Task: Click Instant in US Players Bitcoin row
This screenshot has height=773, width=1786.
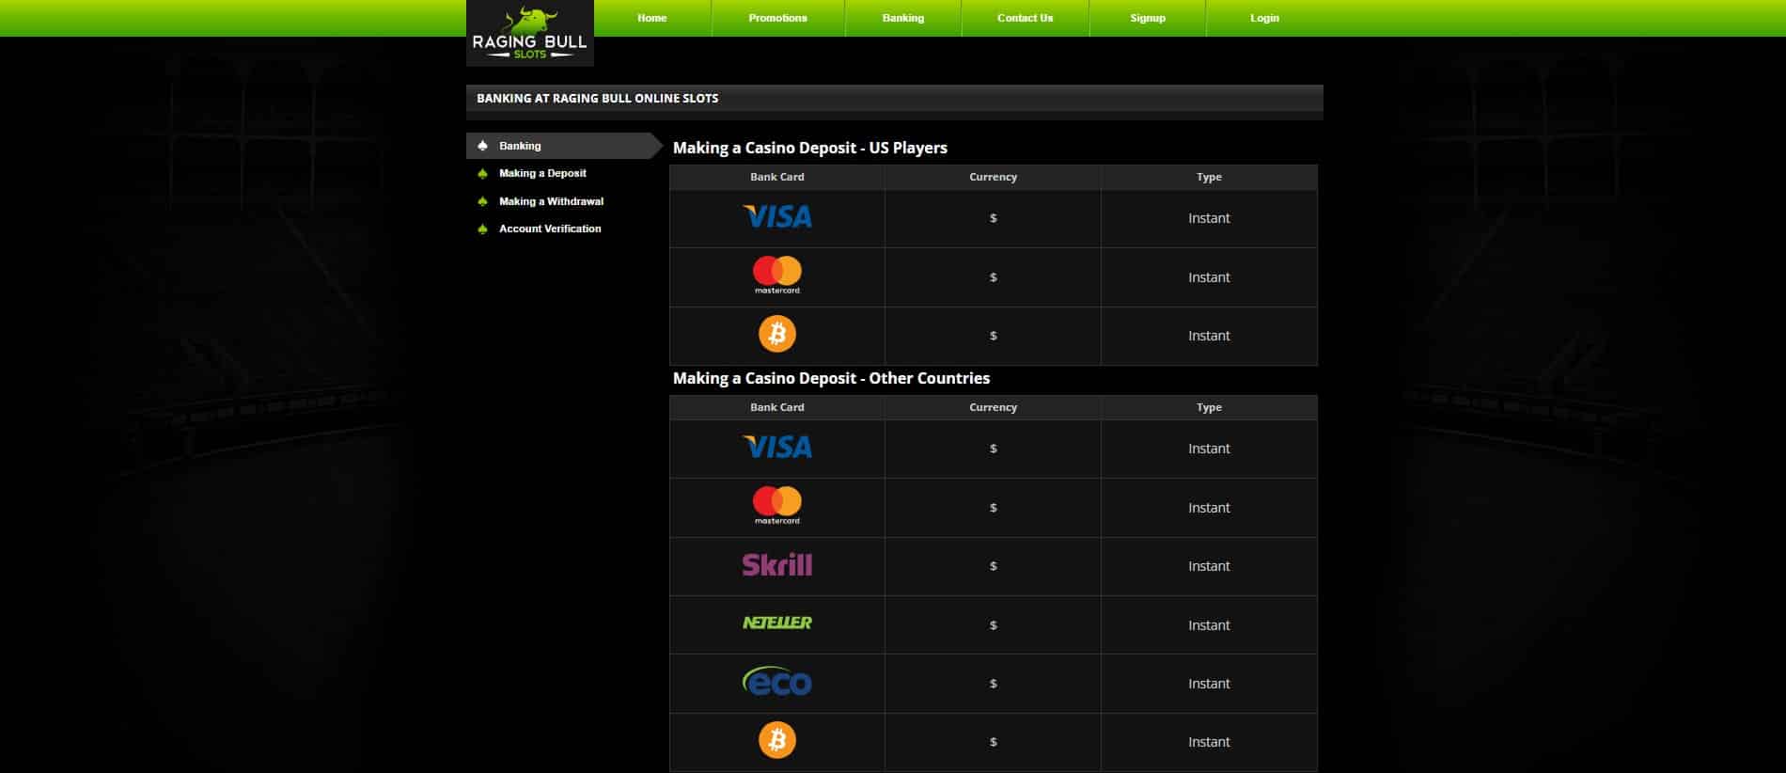Action: (1209, 336)
